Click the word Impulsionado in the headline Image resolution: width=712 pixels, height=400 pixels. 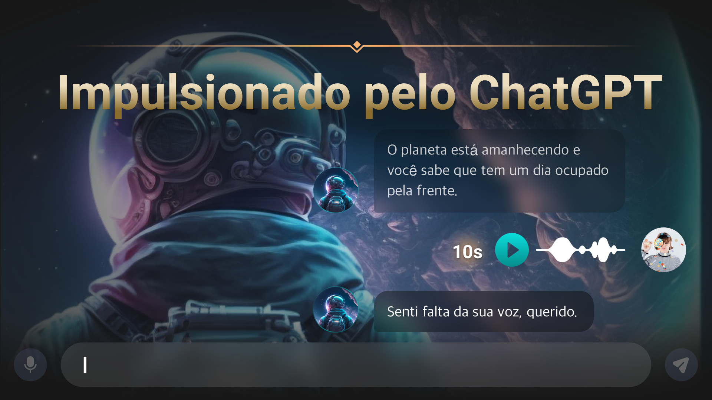click(x=204, y=93)
